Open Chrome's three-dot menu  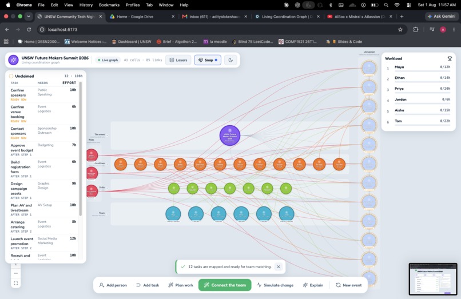454,29
